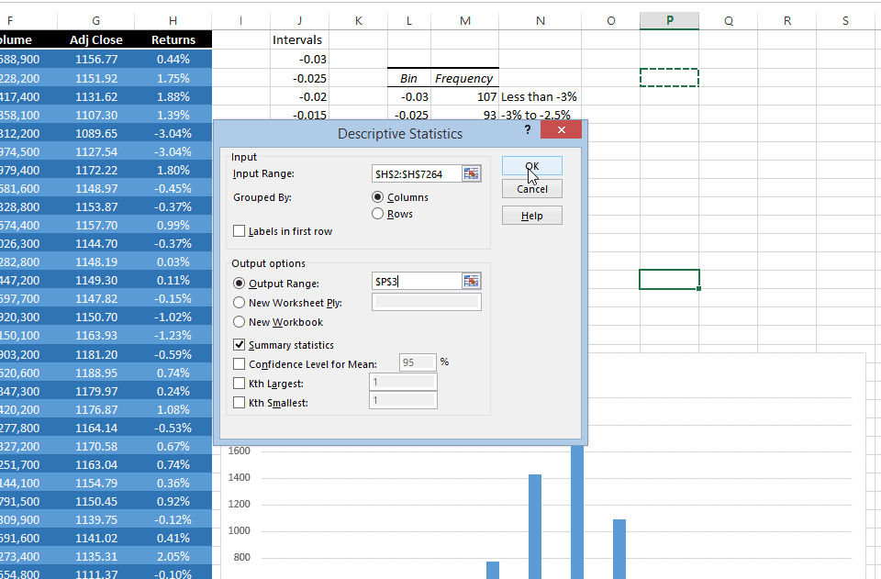
Task: Select the Rows grouping option
Action: (x=378, y=214)
